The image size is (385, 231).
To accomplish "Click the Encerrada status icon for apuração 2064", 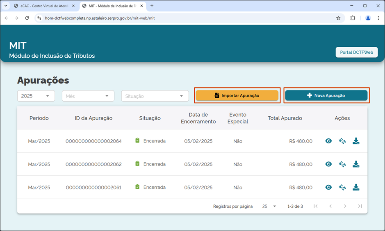I will pyautogui.click(x=137, y=140).
